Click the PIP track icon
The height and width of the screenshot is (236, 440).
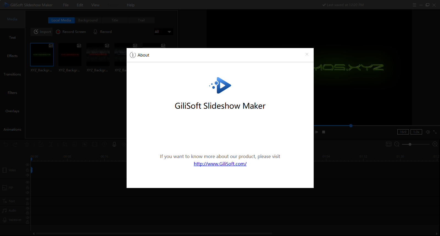[5, 188]
